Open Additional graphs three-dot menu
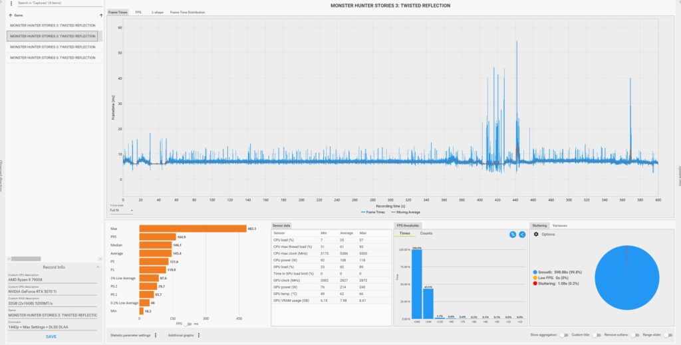Viewport: 681px width, 345px height. 198,336
